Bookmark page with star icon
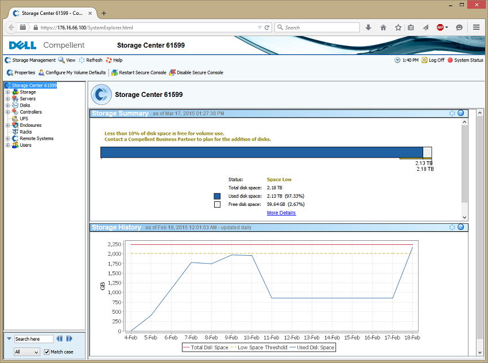The image size is (488, 363). 398,28
